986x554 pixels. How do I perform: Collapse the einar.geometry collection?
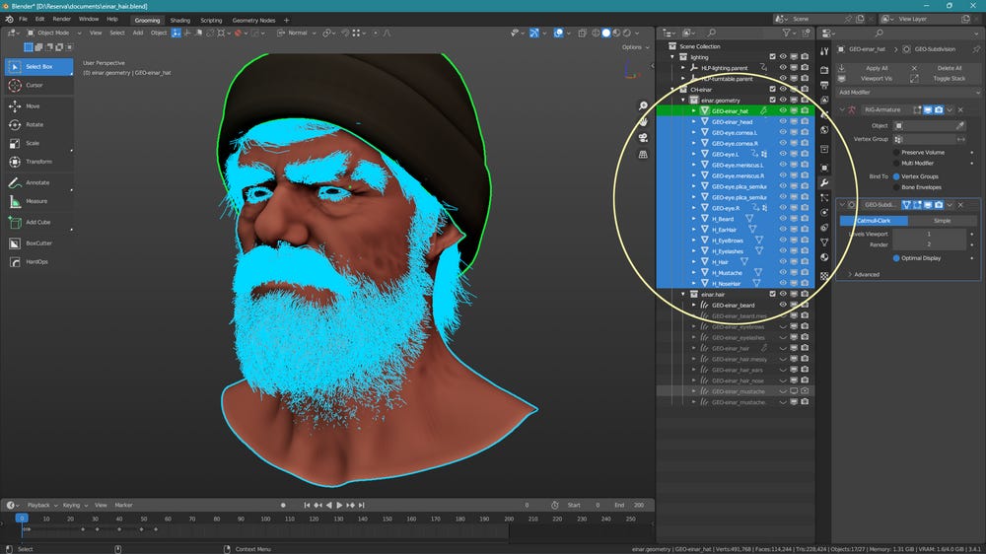pos(683,100)
